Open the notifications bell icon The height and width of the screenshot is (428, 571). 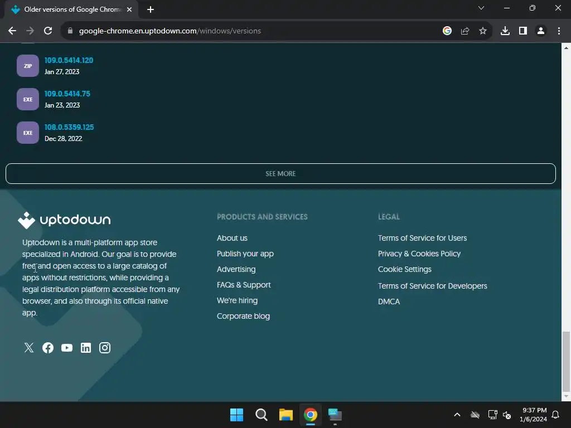556,415
